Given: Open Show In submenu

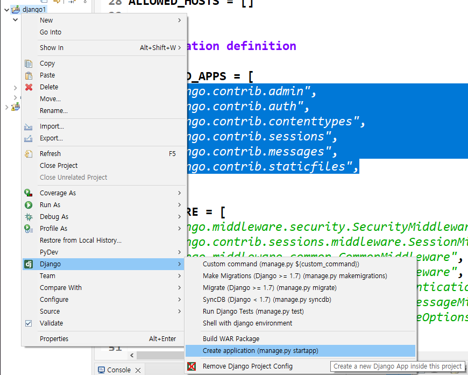Looking at the screenshot, I should 103,48.
